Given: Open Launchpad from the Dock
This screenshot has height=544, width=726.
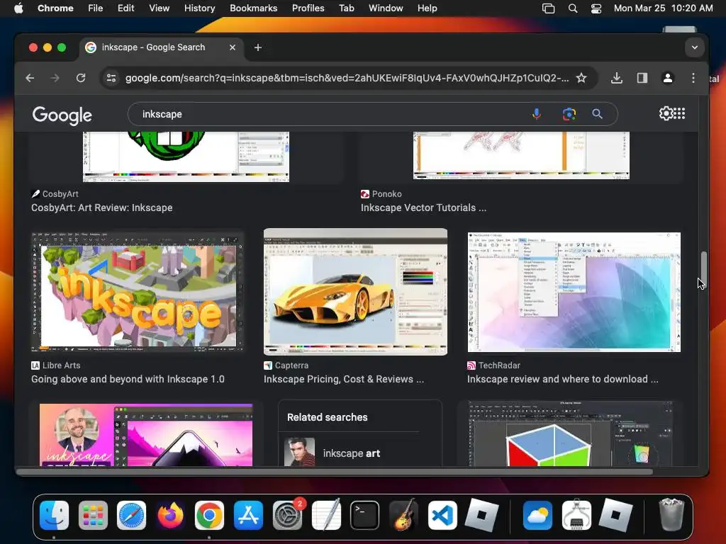Looking at the screenshot, I should pos(93,515).
